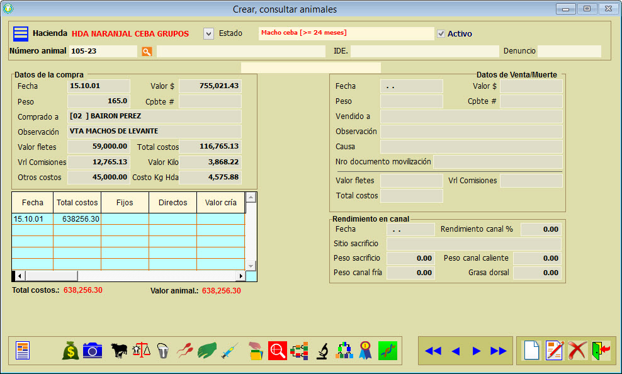
Task: Click the Número animal input field
Action: (103, 51)
